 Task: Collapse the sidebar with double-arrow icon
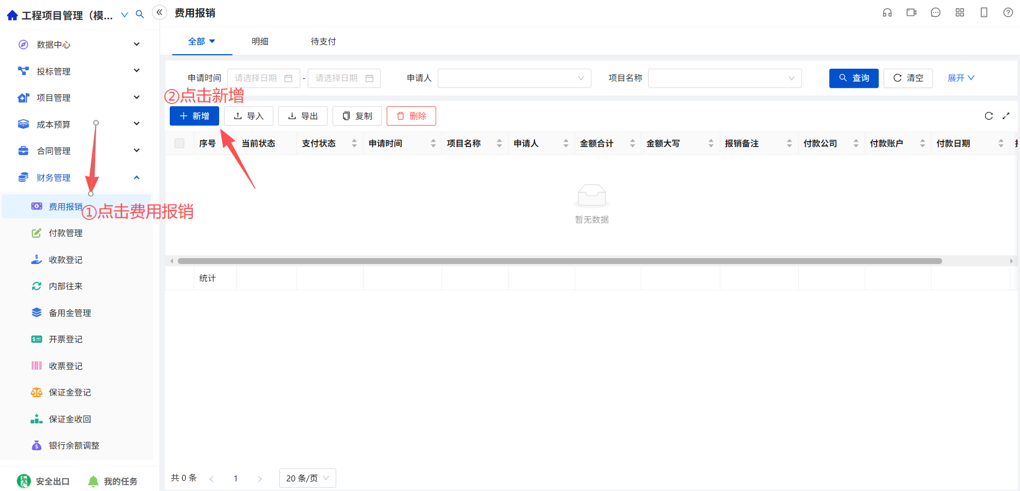[x=160, y=12]
